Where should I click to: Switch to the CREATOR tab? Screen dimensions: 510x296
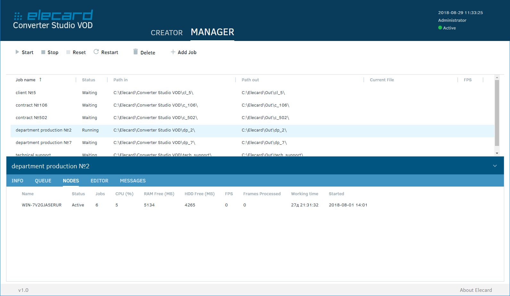(167, 33)
